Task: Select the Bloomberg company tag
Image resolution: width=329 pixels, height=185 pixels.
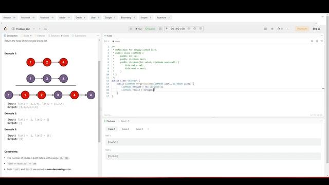Action: click(x=128, y=17)
